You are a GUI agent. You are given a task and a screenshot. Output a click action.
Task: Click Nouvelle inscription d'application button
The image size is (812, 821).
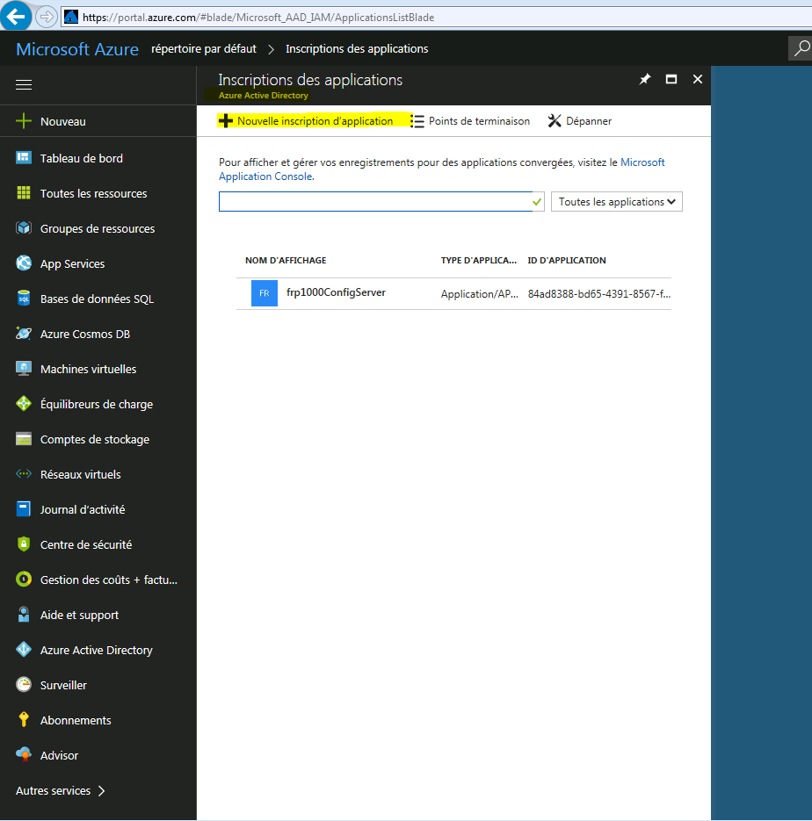tap(306, 121)
